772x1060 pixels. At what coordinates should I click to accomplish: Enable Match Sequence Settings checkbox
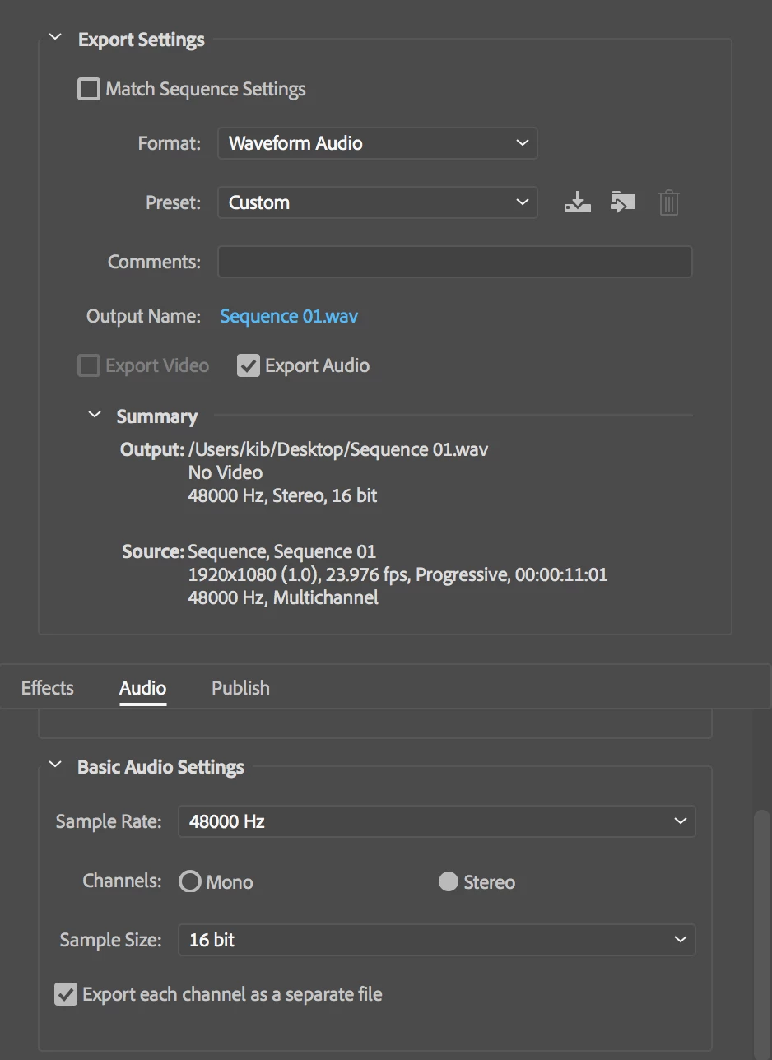coord(88,89)
